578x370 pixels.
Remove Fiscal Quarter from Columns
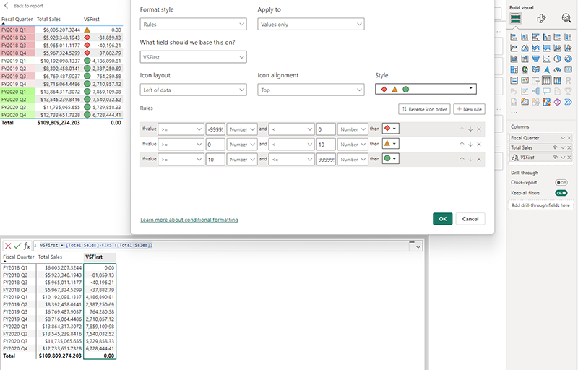point(569,138)
